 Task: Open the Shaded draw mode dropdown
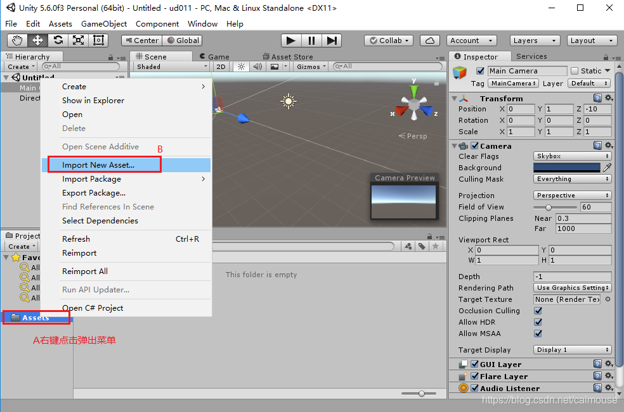click(171, 66)
